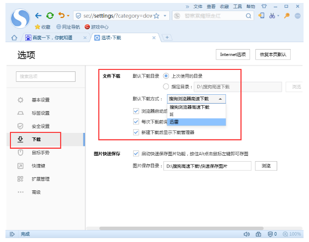
Task: Toggle 新建下载后显示下载管理器 checkbox
Action: tap(136, 132)
